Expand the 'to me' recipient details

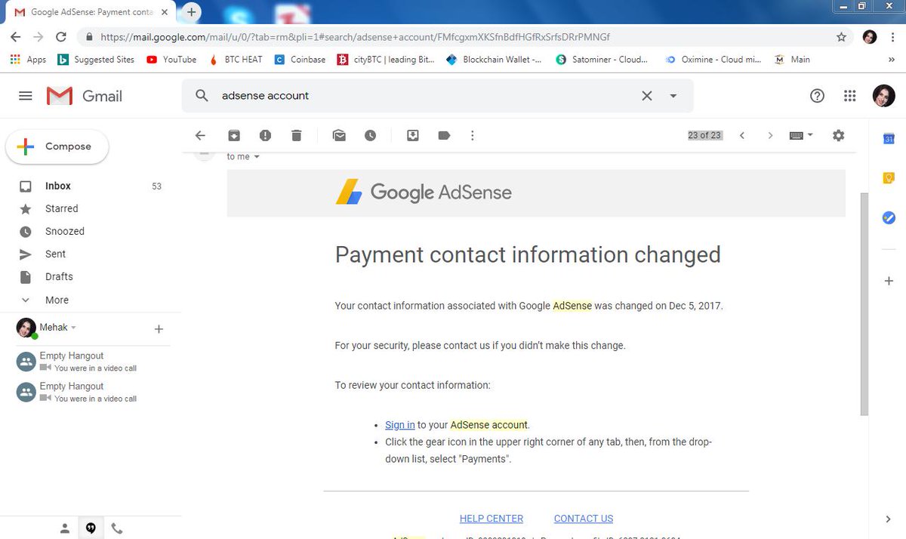tap(256, 156)
